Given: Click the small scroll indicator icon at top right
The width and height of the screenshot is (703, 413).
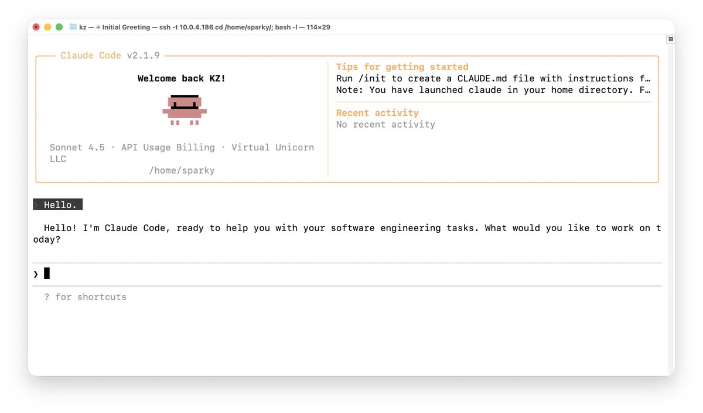Looking at the screenshot, I should click(671, 39).
